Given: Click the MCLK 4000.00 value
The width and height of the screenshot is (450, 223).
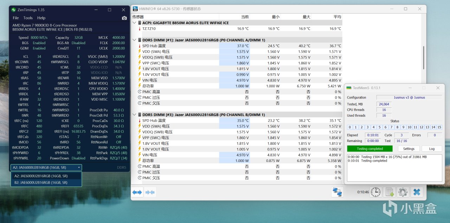Looking at the screenshot, I should [x=118, y=38].
